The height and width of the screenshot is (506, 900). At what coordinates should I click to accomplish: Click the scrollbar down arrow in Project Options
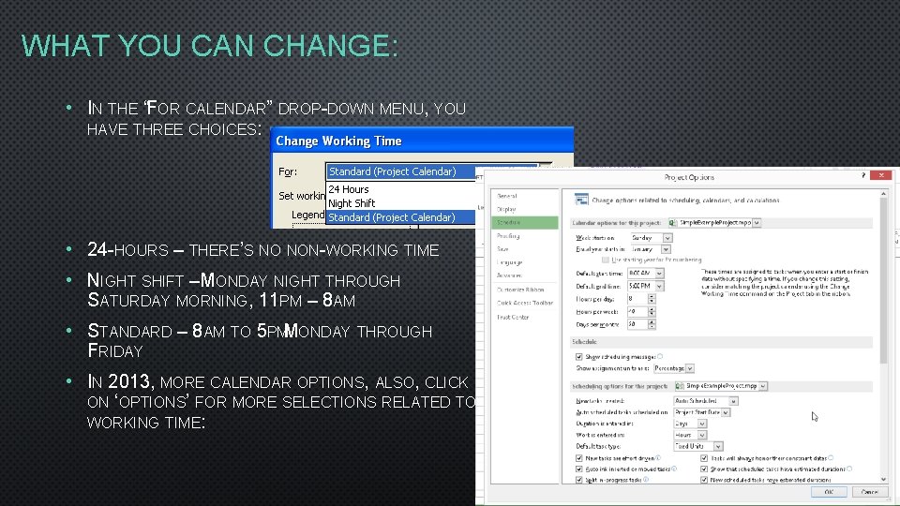click(x=883, y=479)
